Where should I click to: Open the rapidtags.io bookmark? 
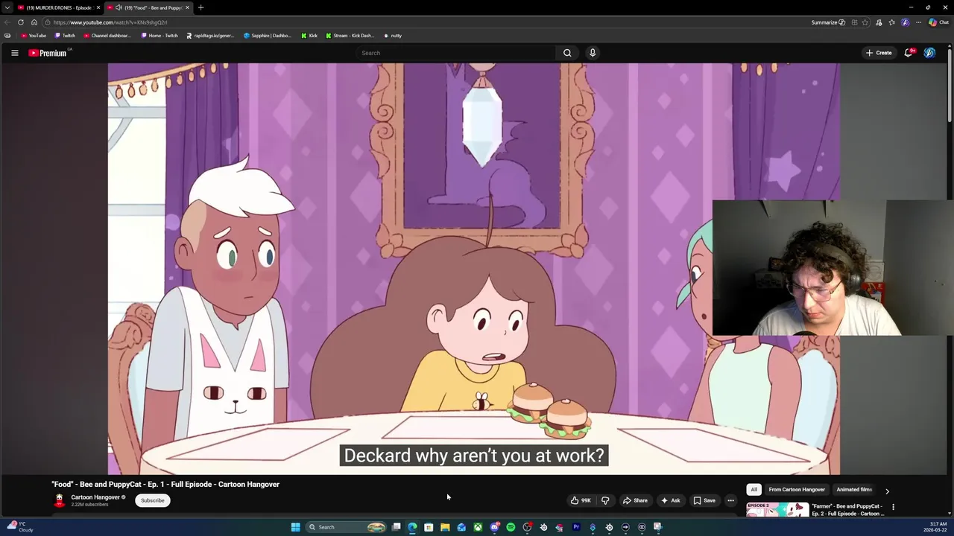click(x=210, y=36)
